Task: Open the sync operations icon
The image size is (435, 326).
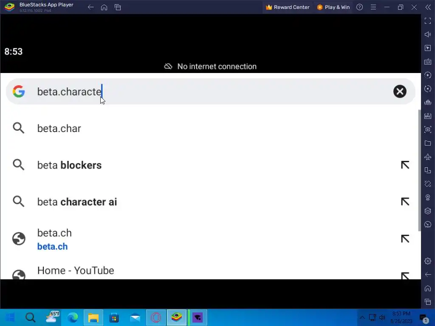Action: 428,89
